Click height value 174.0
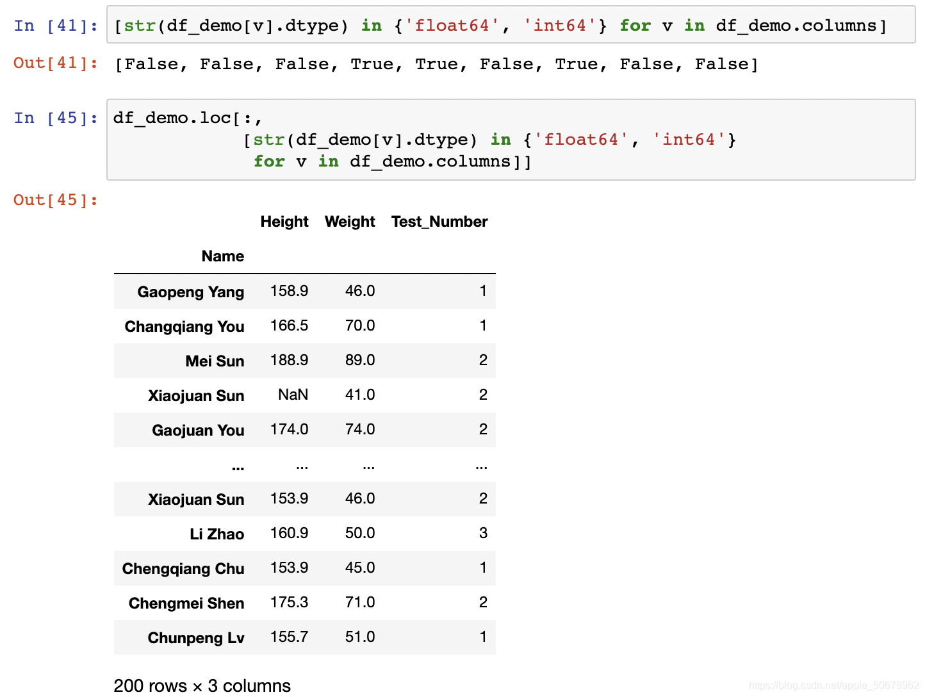 (x=290, y=429)
